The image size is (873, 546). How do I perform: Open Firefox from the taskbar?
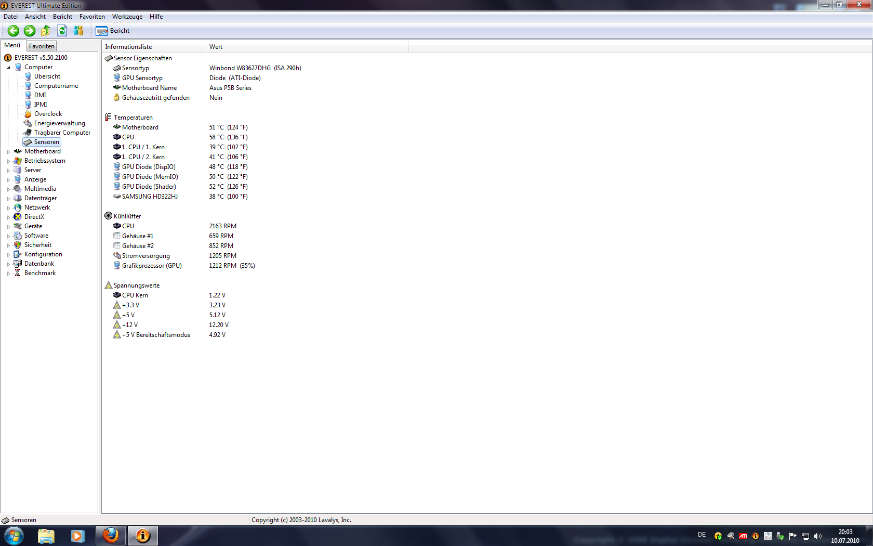tap(111, 536)
